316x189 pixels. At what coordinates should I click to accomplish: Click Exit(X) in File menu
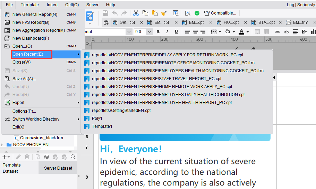(41, 127)
